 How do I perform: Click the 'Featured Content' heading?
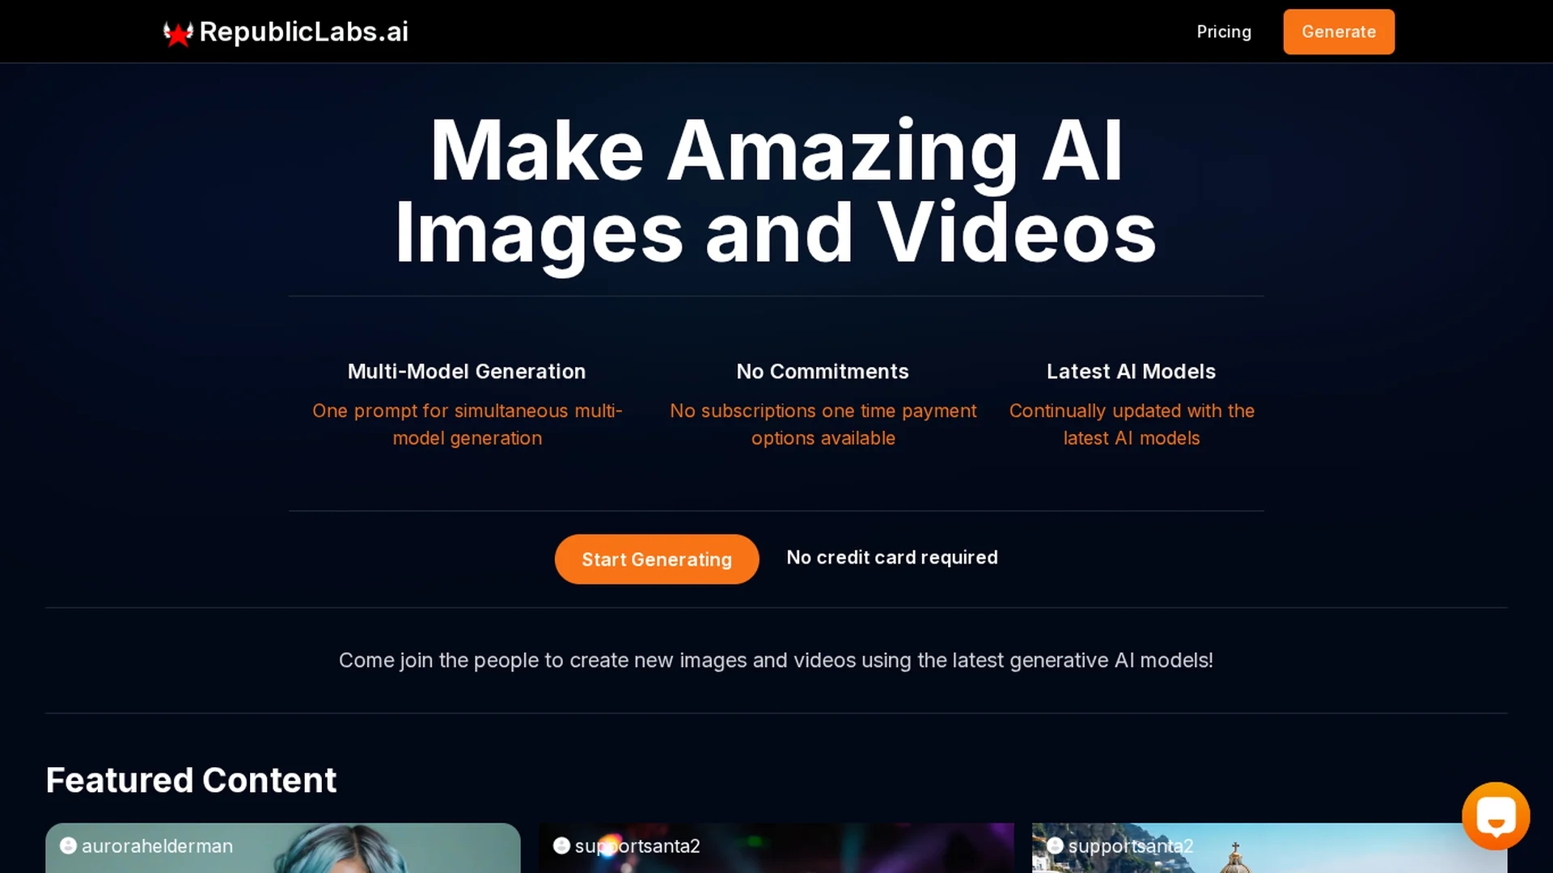click(x=191, y=780)
